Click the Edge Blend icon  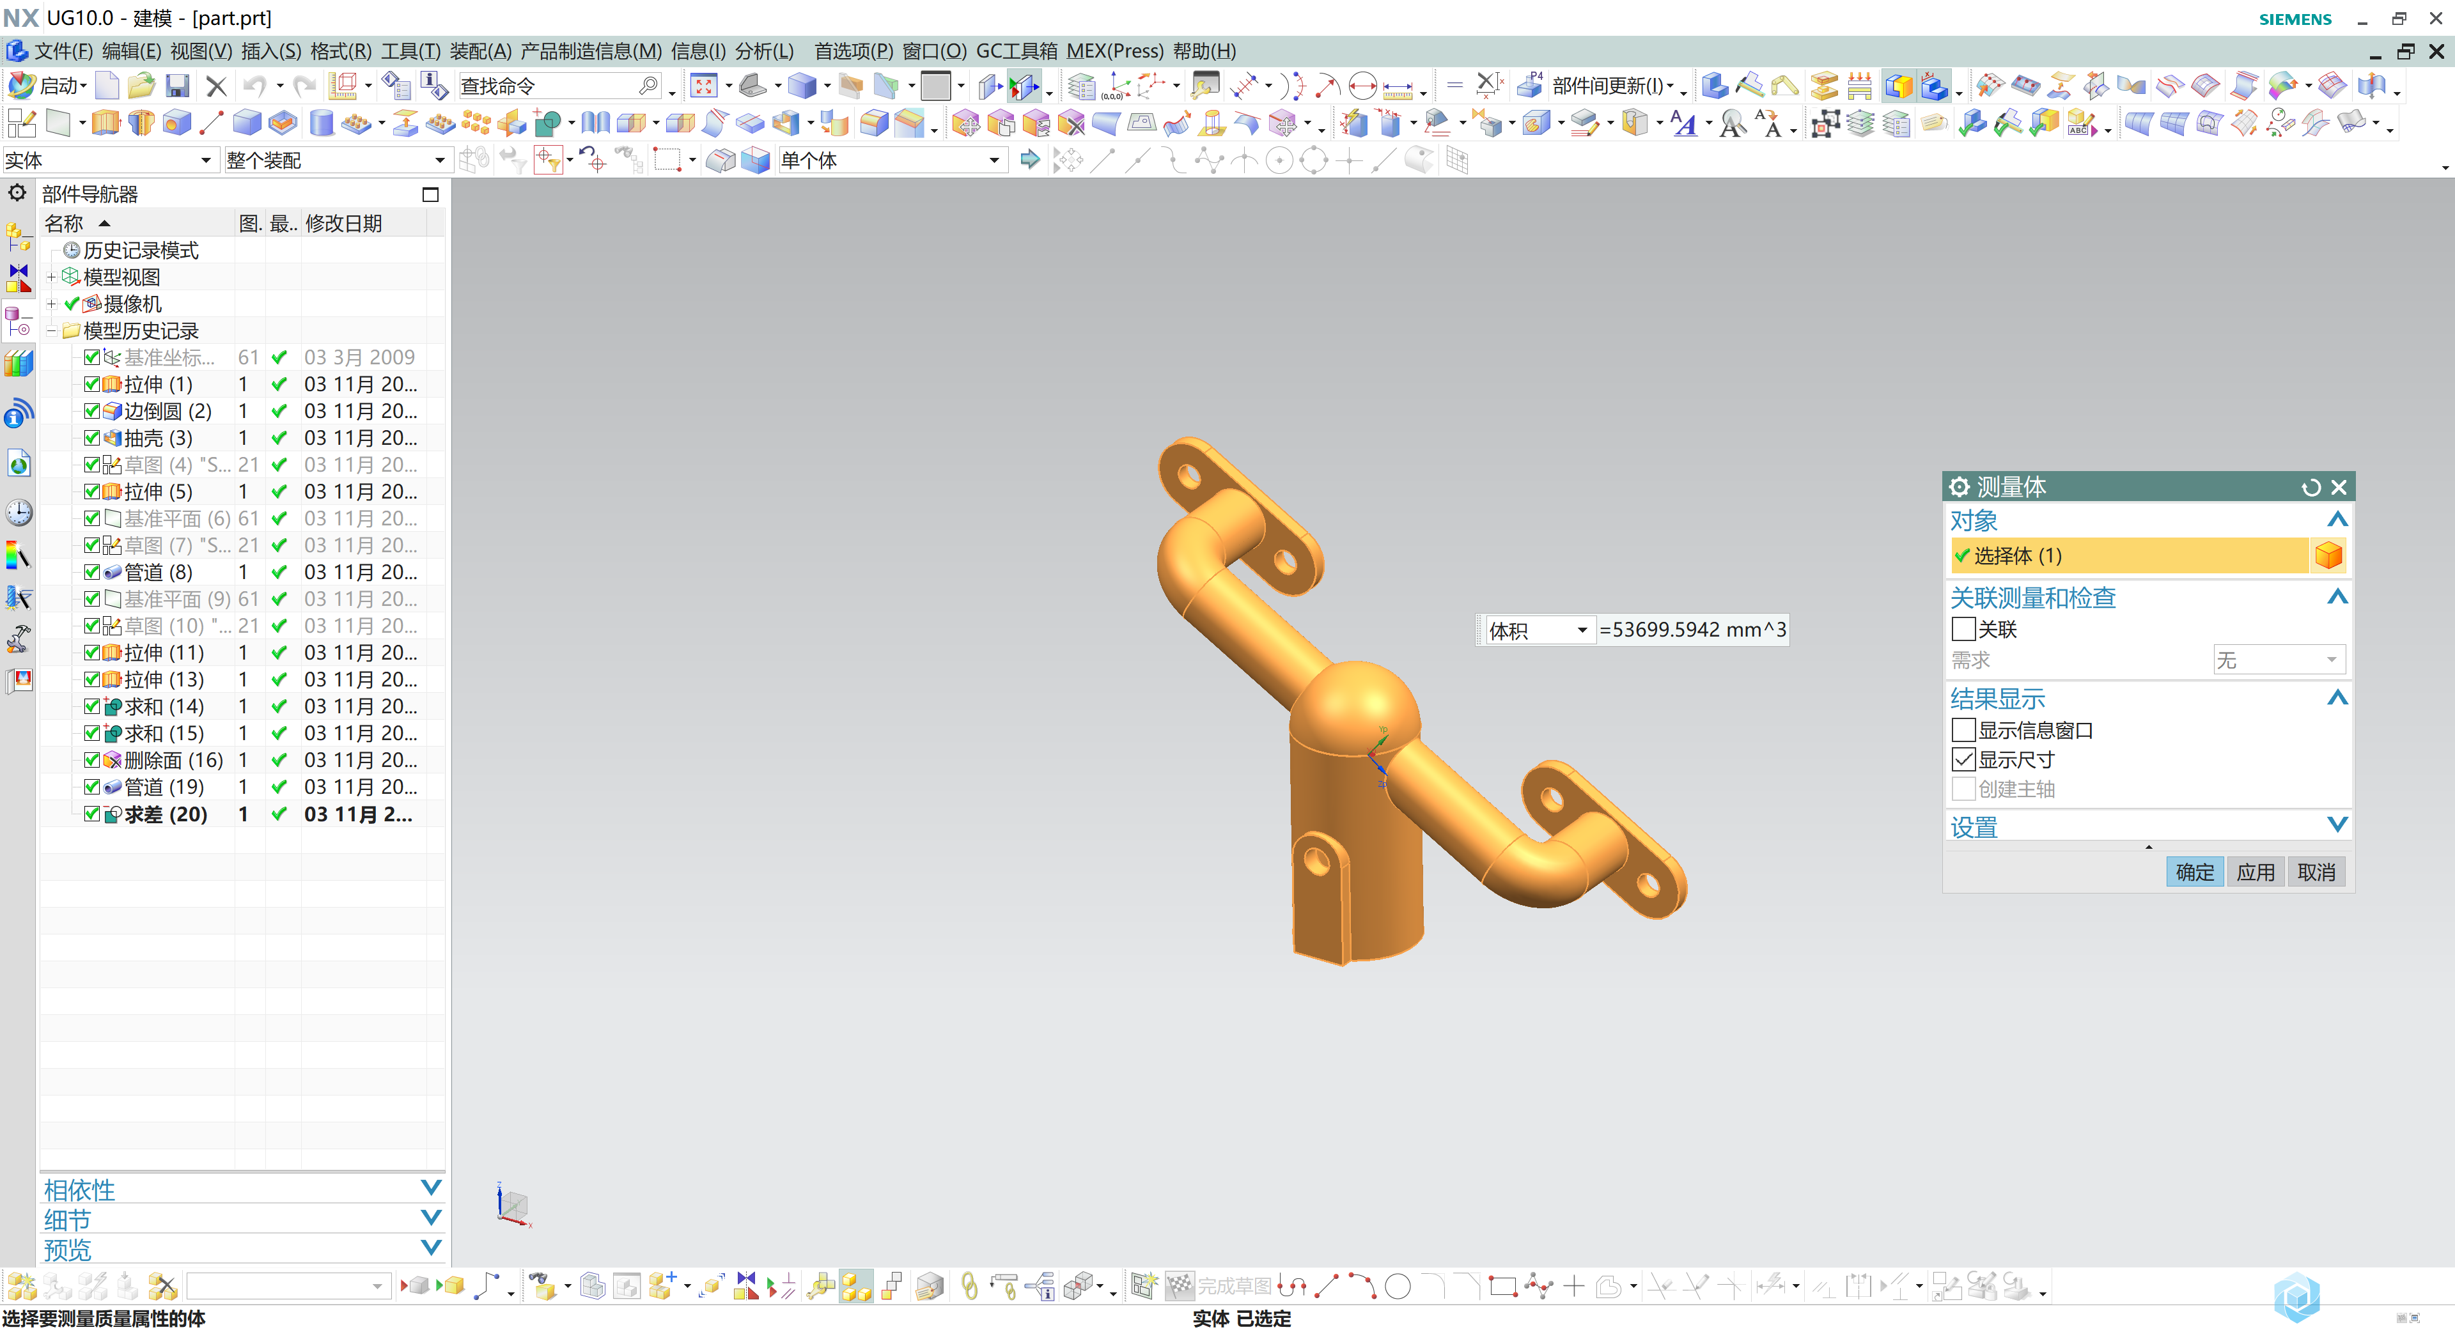pyautogui.click(x=874, y=123)
